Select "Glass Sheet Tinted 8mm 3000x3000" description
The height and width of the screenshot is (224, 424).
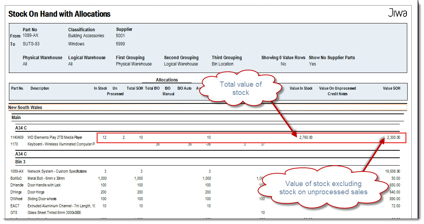(x=54, y=213)
